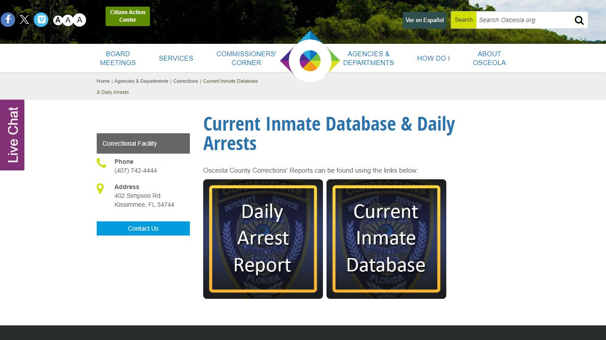The height and width of the screenshot is (340, 606).
Task: Open the Corrections breadcrumb link
Action: [x=185, y=81]
